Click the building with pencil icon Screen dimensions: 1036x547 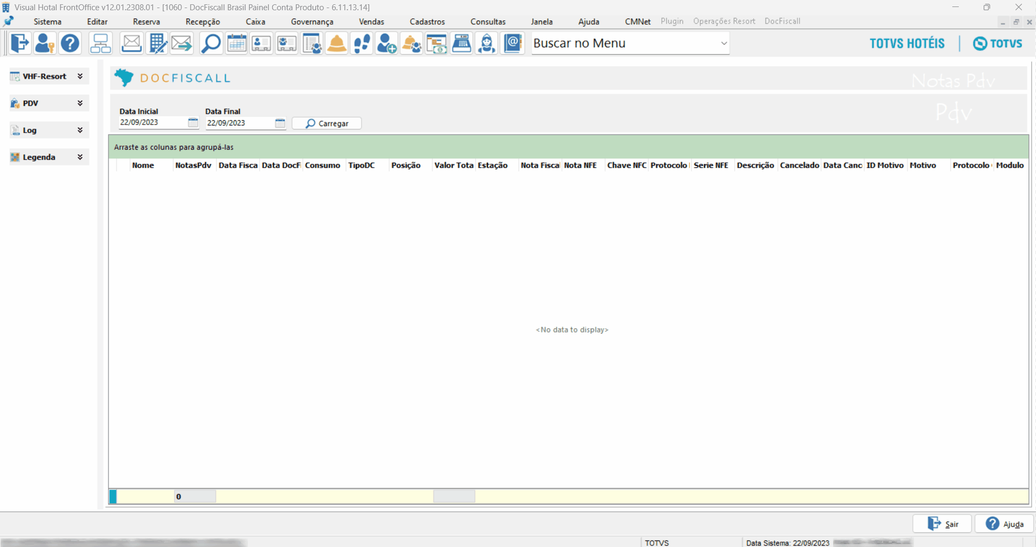click(157, 43)
